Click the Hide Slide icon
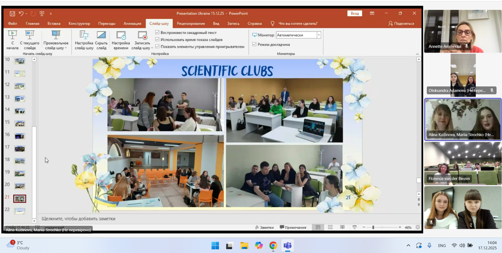Image resolution: width=502 pixels, height=253 pixels. [x=101, y=35]
